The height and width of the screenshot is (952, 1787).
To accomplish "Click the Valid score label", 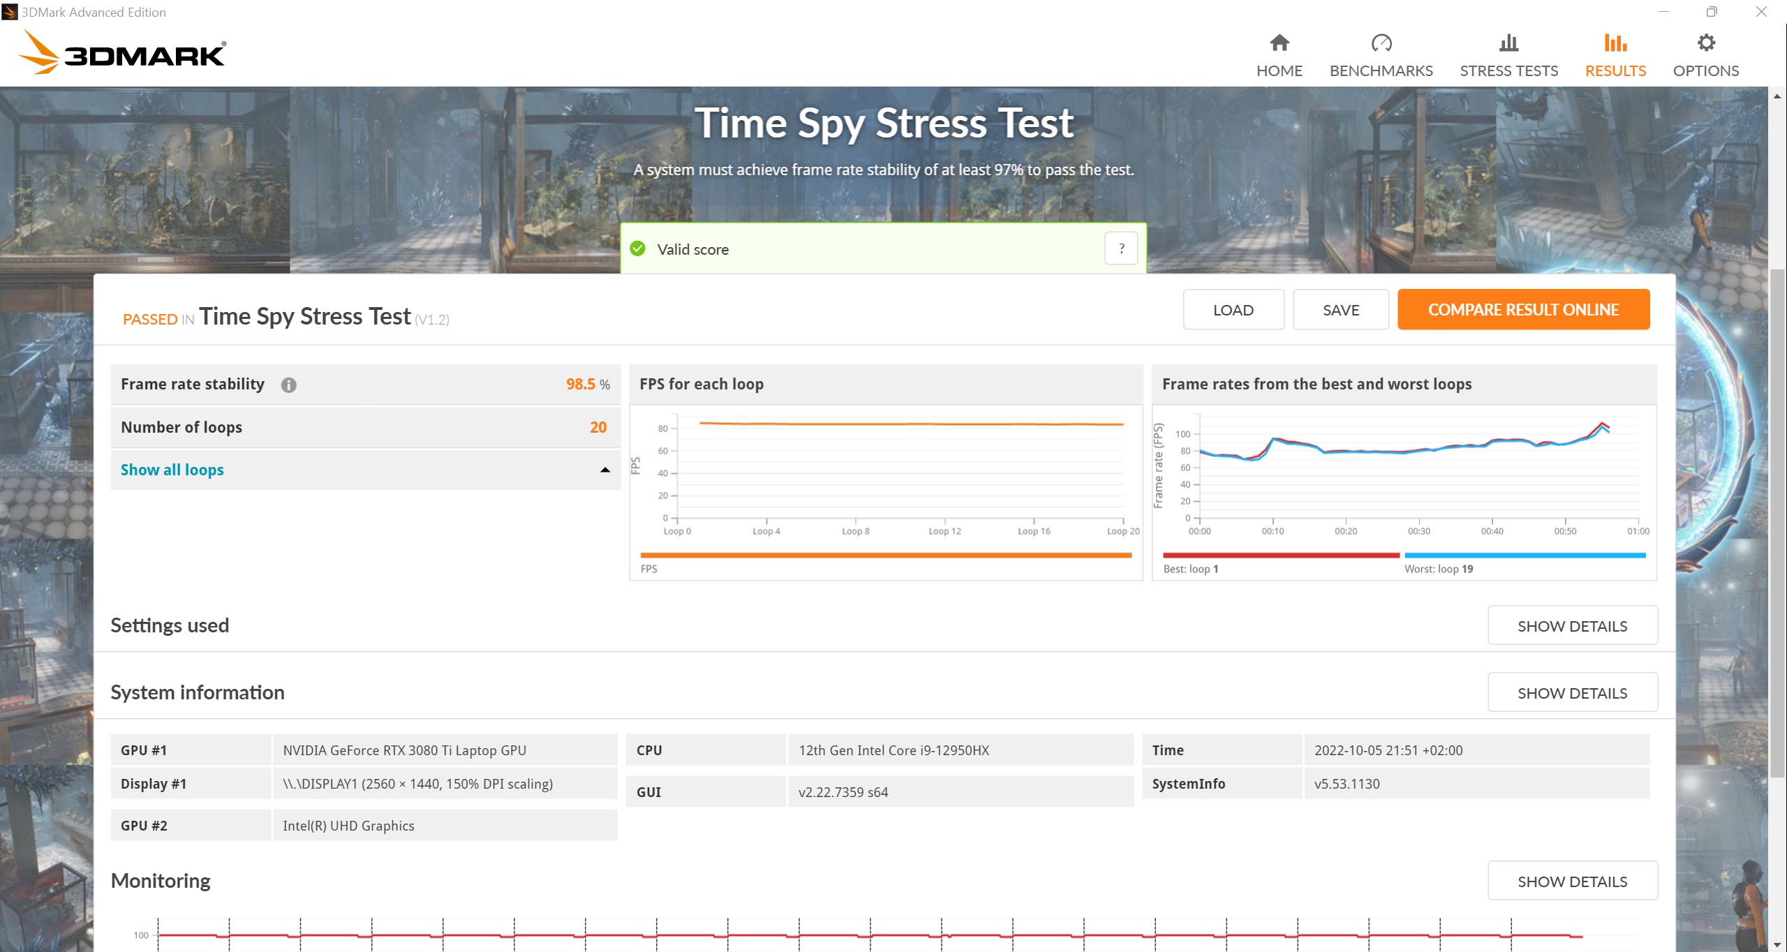I will point(692,249).
